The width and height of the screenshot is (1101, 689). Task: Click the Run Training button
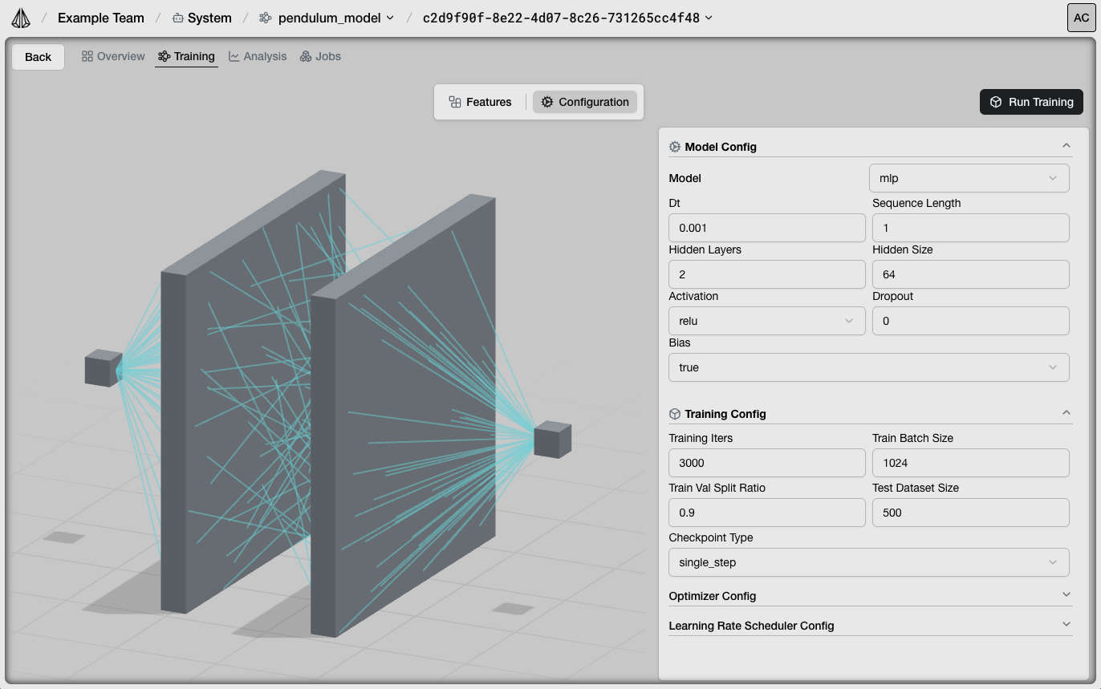click(1031, 102)
